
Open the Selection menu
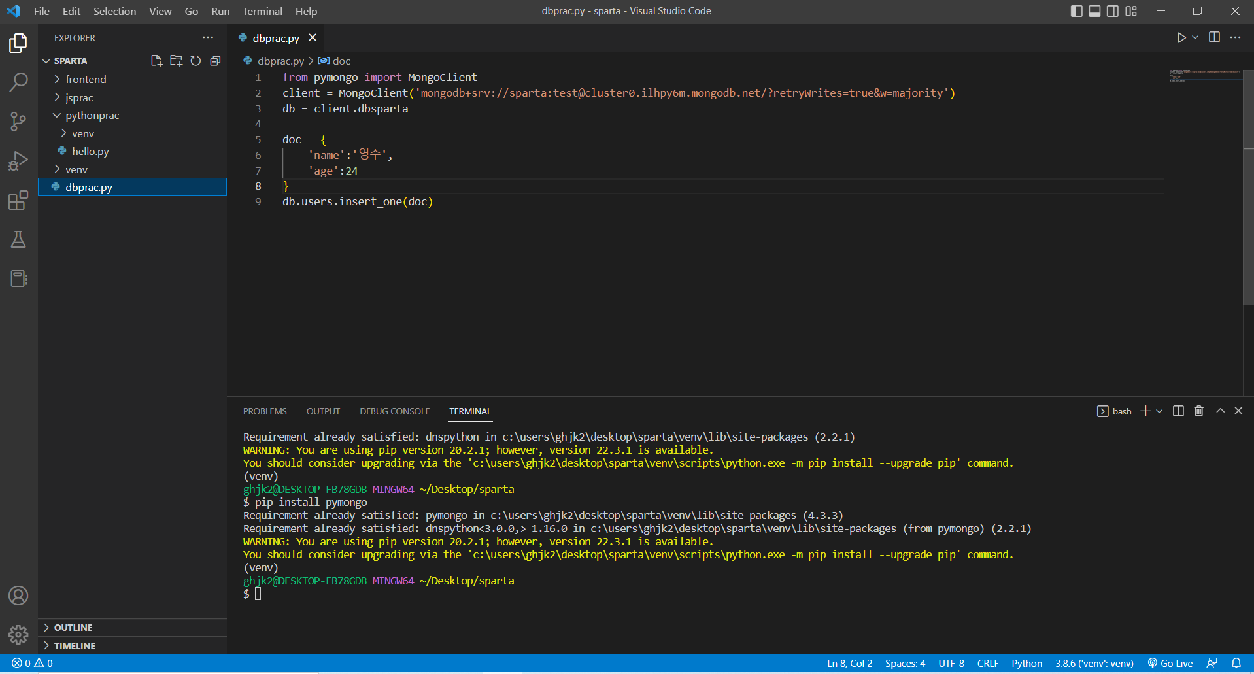pos(114,11)
